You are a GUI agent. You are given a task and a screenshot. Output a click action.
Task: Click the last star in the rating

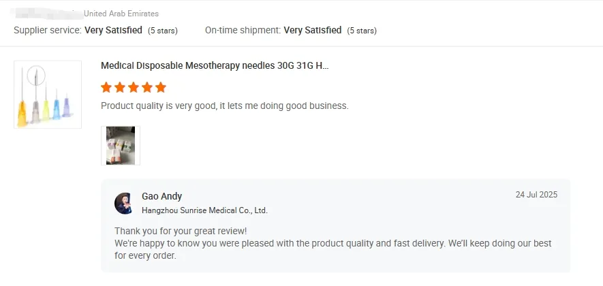click(161, 87)
